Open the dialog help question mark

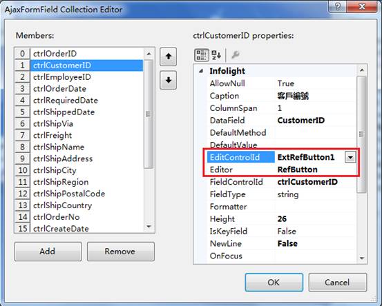[338, 7]
